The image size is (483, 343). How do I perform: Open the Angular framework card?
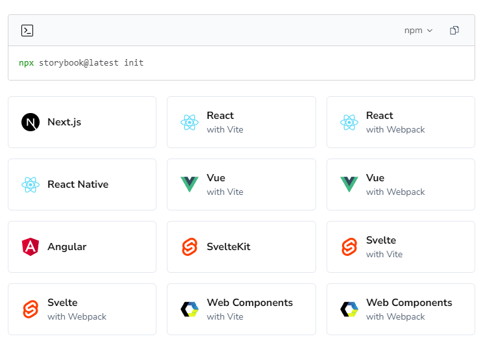point(82,247)
